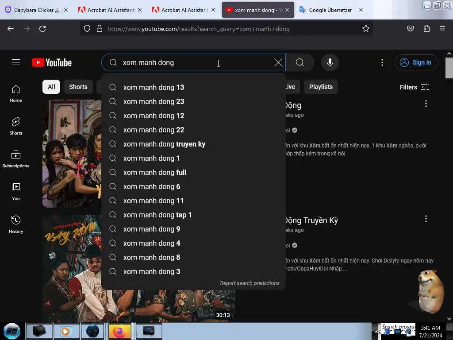Screen dimensions: 453x340
Task: Switch to the Google Übersetzer tab
Action: tap(331, 10)
